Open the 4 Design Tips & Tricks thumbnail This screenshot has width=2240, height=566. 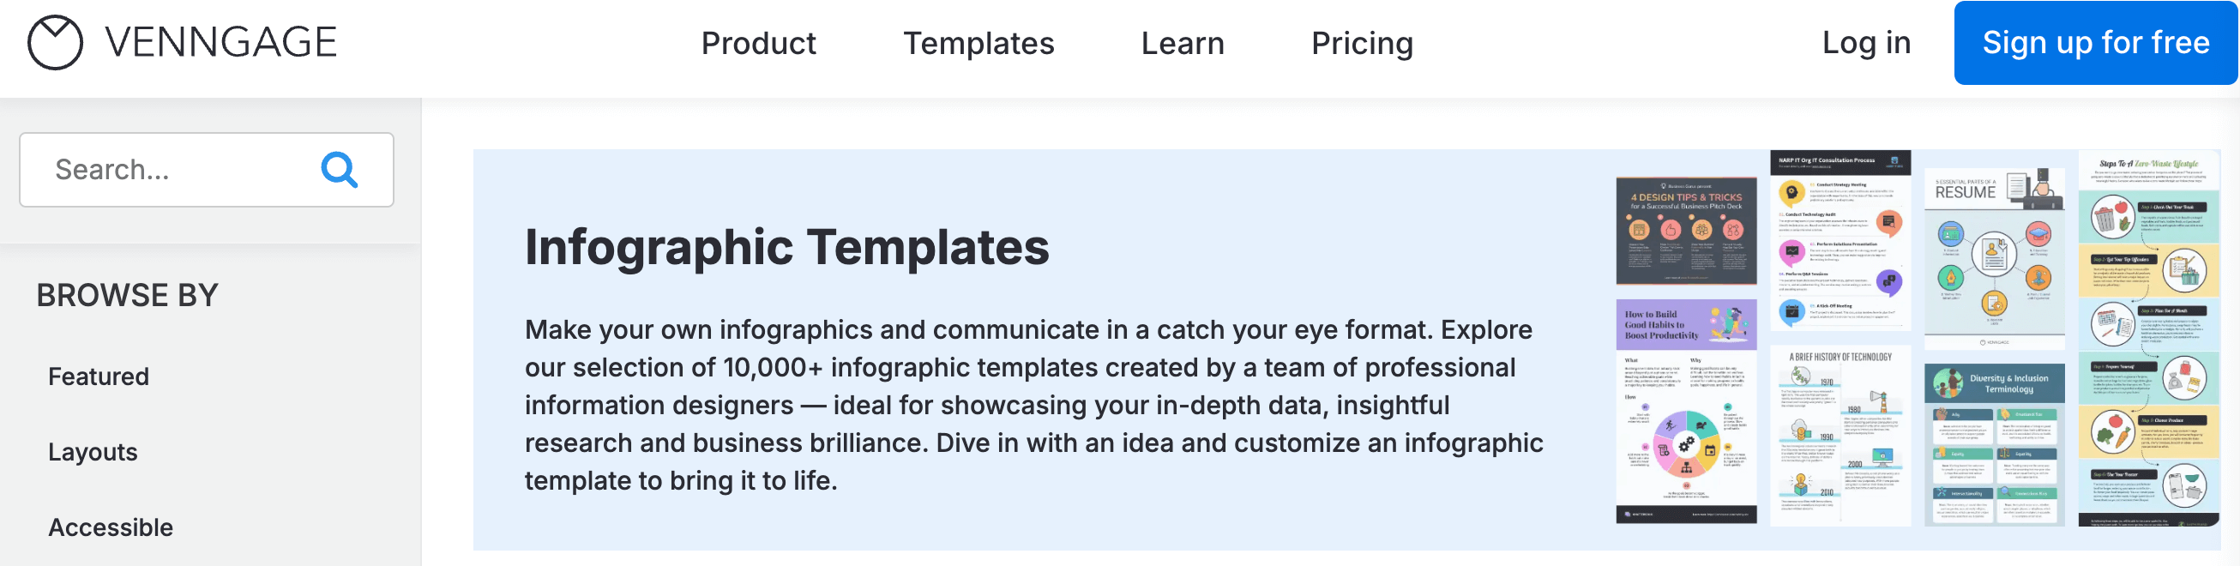click(x=1686, y=232)
